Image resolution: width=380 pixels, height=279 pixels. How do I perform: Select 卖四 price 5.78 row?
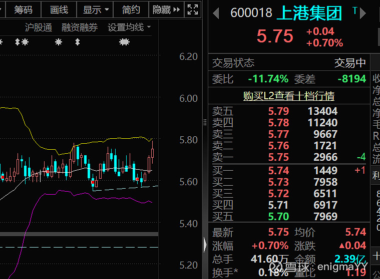(x=289, y=123)
